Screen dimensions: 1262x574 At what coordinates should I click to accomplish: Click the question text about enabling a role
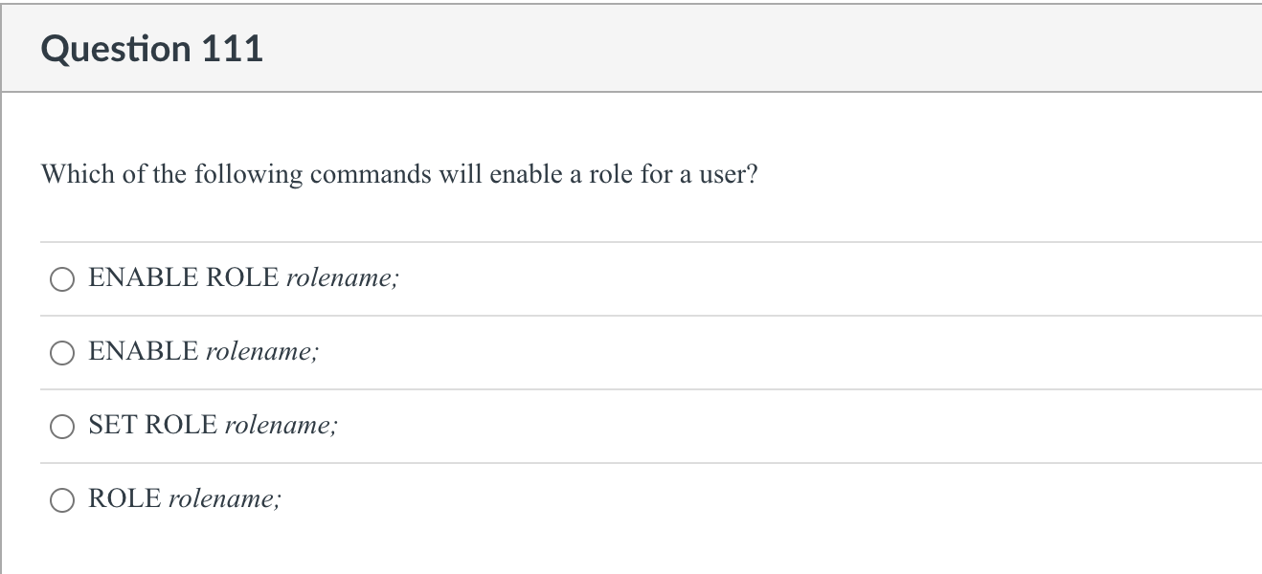point(399,175)
